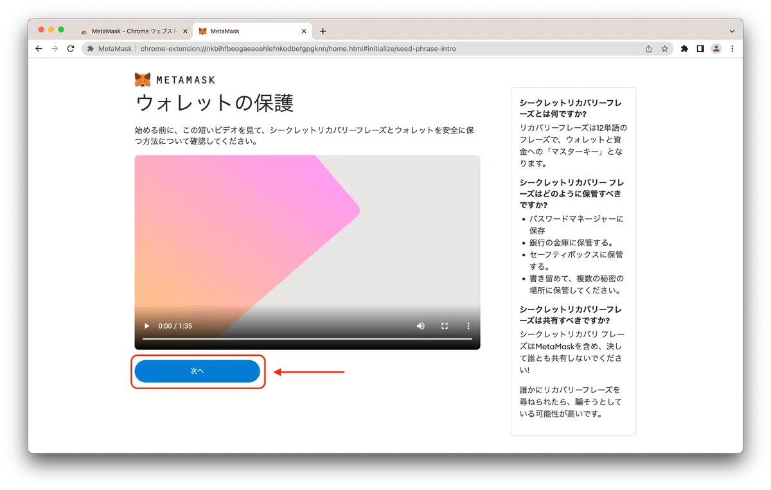The width and height of the screenshot is (771, 490).
Task: Open the Chrome profile avatar menu
Action: [716, 49]
